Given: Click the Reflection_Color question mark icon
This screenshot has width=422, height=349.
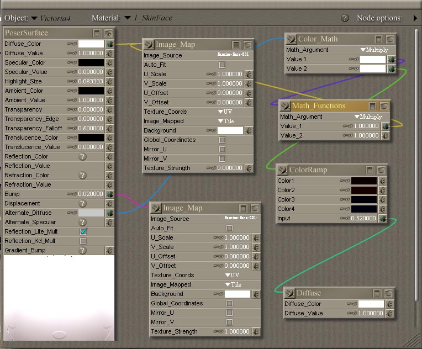Looking at the screenshot, I should (82, 156).
